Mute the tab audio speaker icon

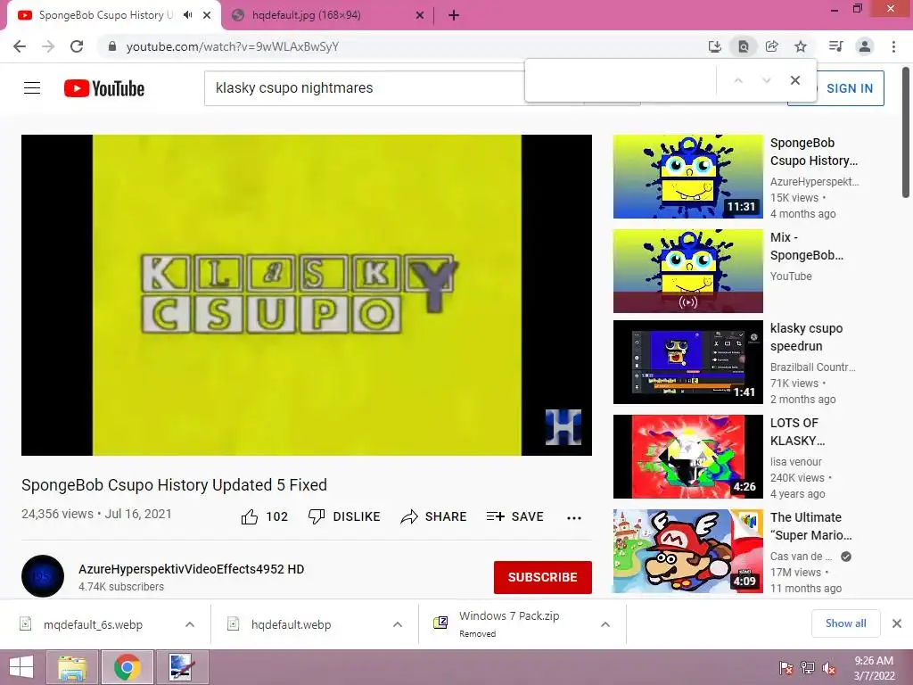pos(187,15)
